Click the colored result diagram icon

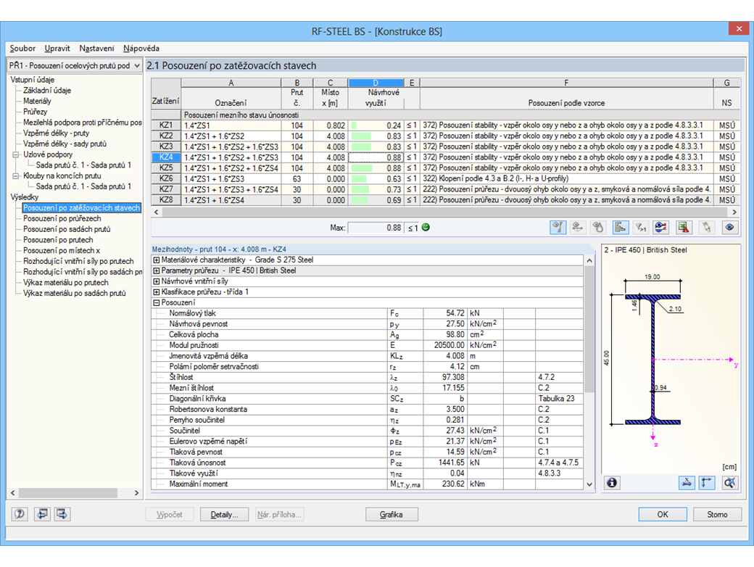[660, 227]
